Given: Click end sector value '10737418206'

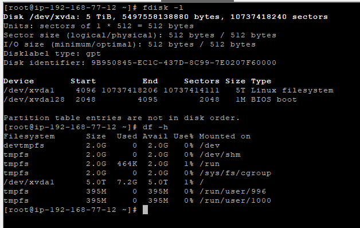Looking at the screenshot, I should coord(130,90).
